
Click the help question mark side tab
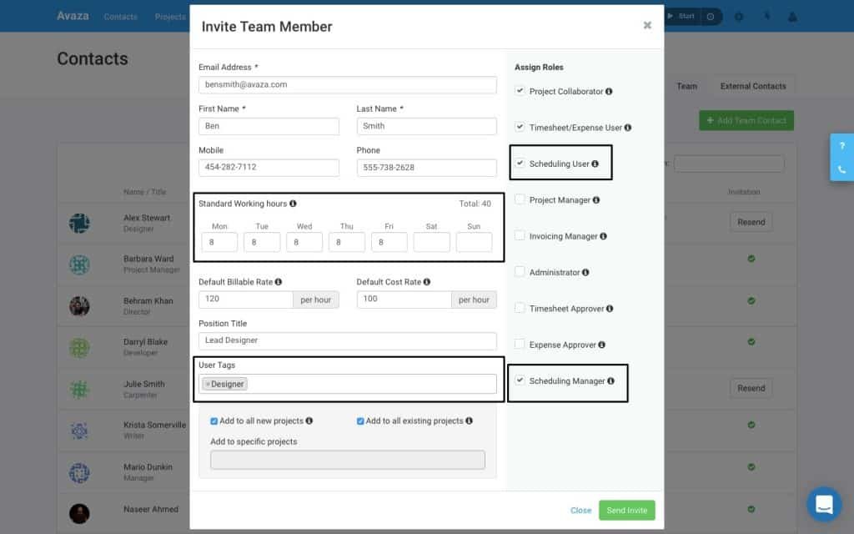(841, 146)
